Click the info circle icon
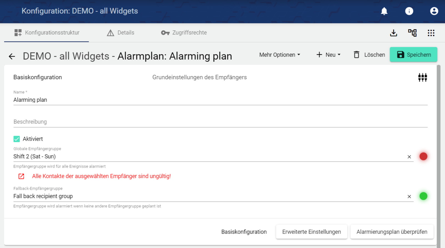Screen dimensions: 445x248 click(x=409, y=11)
